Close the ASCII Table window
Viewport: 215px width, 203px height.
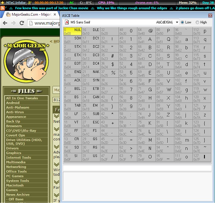tap(210, 15)
